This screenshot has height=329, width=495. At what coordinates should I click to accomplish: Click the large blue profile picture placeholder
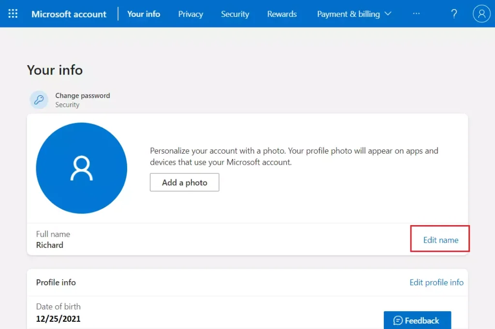pos(81,168)
